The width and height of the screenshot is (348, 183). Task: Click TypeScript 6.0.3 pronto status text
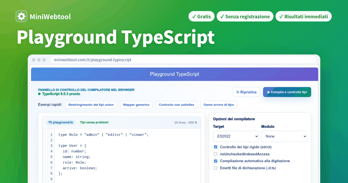tap(61, 94)
